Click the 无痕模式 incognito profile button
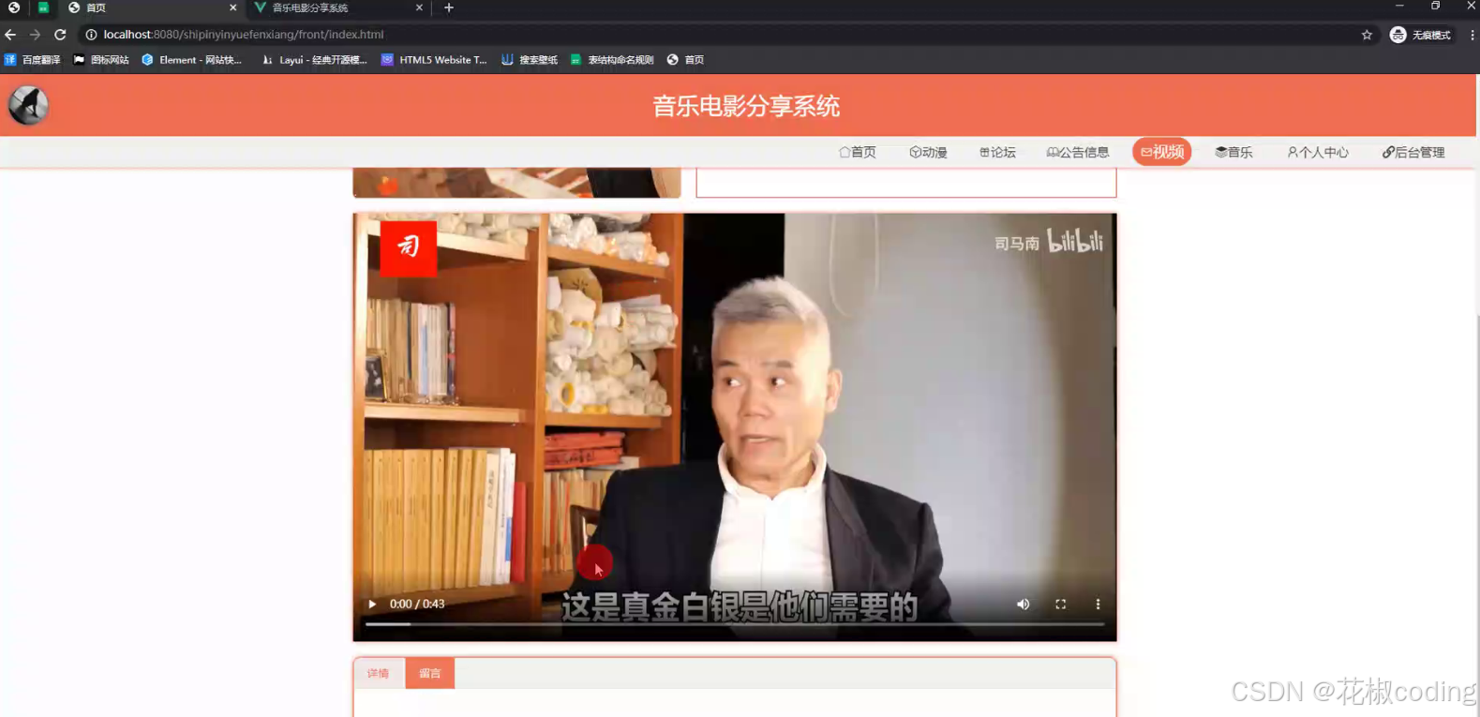Viewport: 1480px width, 717px height. pos(1421,35)
